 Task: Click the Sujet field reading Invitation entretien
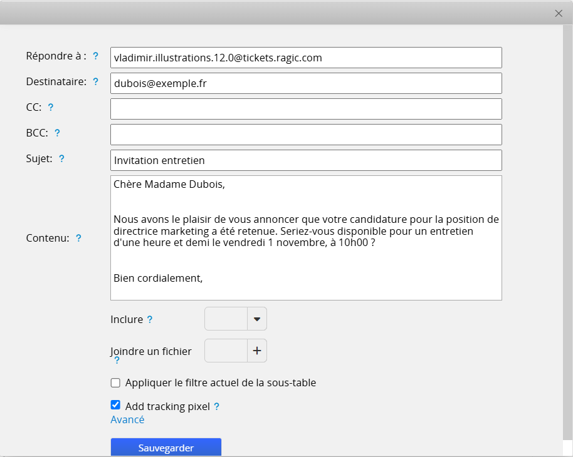[306, 160]
